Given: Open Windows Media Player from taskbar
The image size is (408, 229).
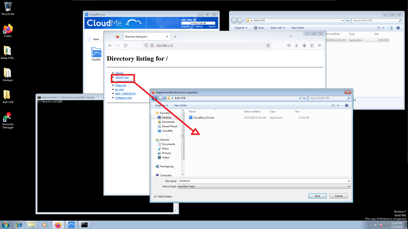Looking at the screenshot, I should point(45,225).
